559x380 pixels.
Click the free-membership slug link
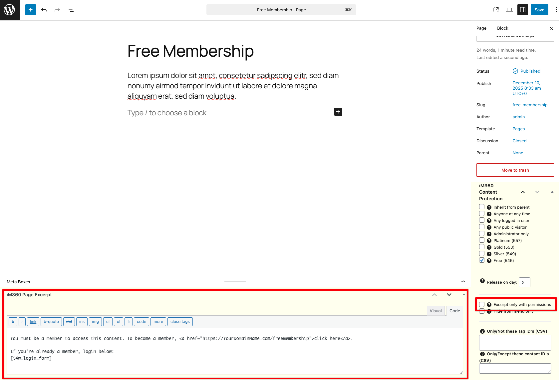tap(530, 105)
